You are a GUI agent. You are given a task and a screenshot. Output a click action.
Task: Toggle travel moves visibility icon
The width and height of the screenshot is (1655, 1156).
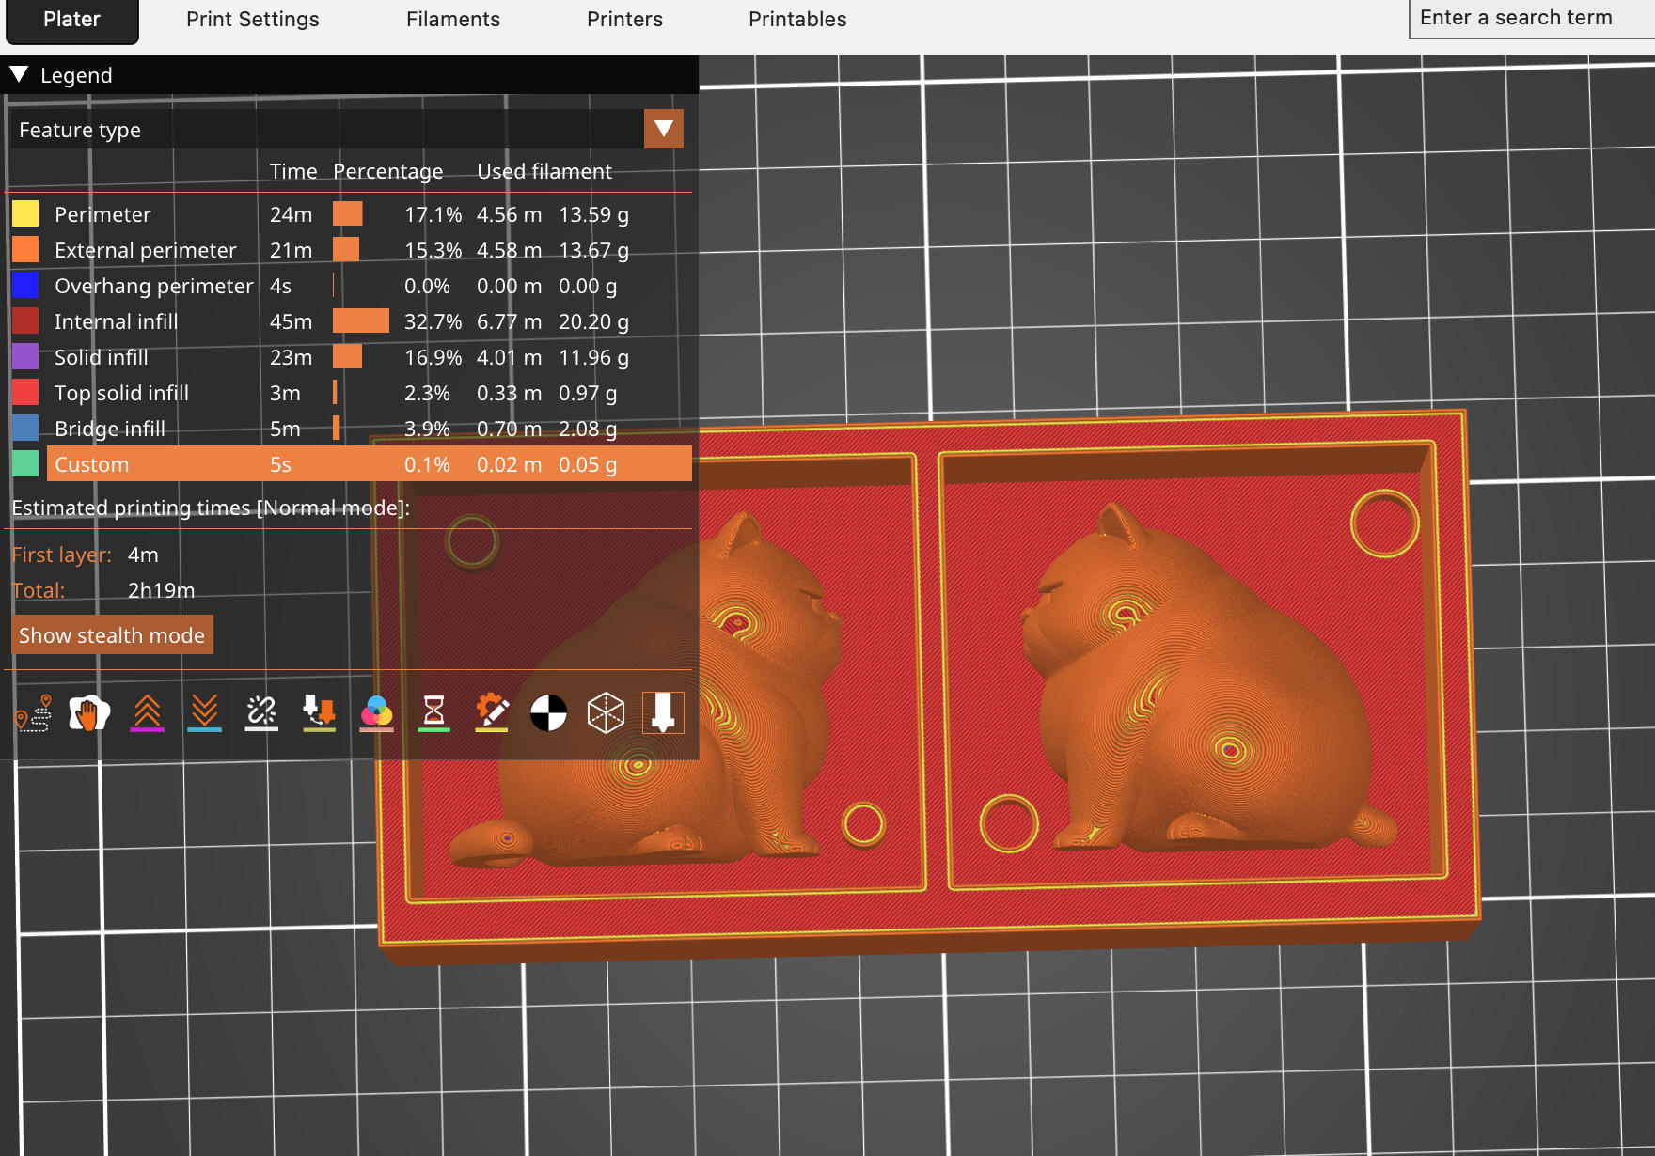coord(34,713)
